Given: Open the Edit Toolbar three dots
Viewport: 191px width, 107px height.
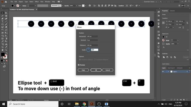Looking at the screenshot, I should [x=4, y=70].
